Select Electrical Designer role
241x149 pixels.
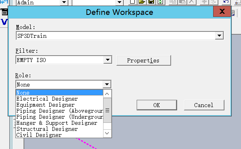pyautogui.click(x=59, y=99)
